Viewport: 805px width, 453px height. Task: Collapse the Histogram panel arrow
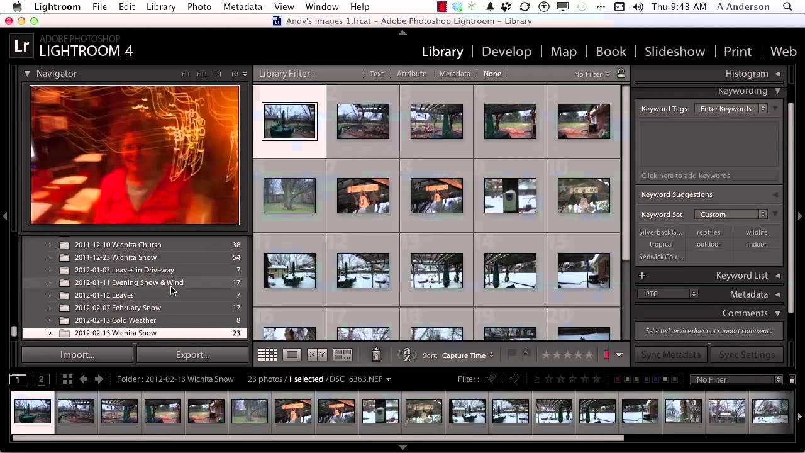(777, 74)
